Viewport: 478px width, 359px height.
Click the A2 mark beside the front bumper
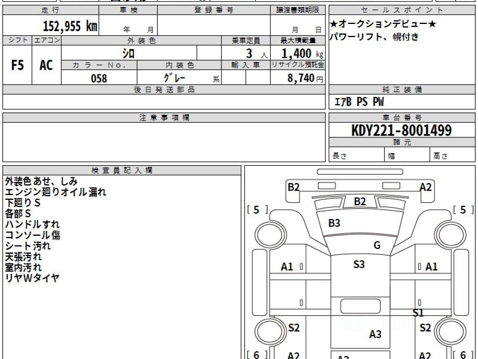pos(426,187)
